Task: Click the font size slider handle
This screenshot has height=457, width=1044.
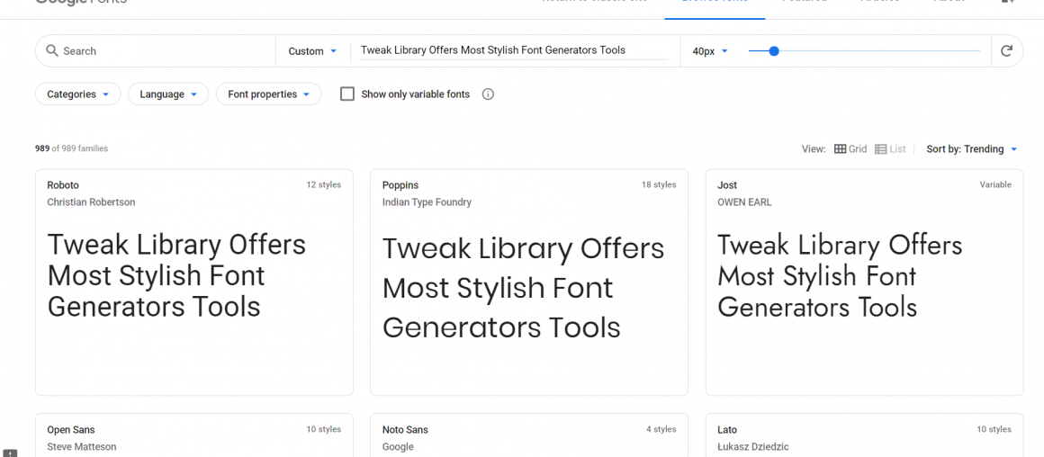Action: click(774, 50)
